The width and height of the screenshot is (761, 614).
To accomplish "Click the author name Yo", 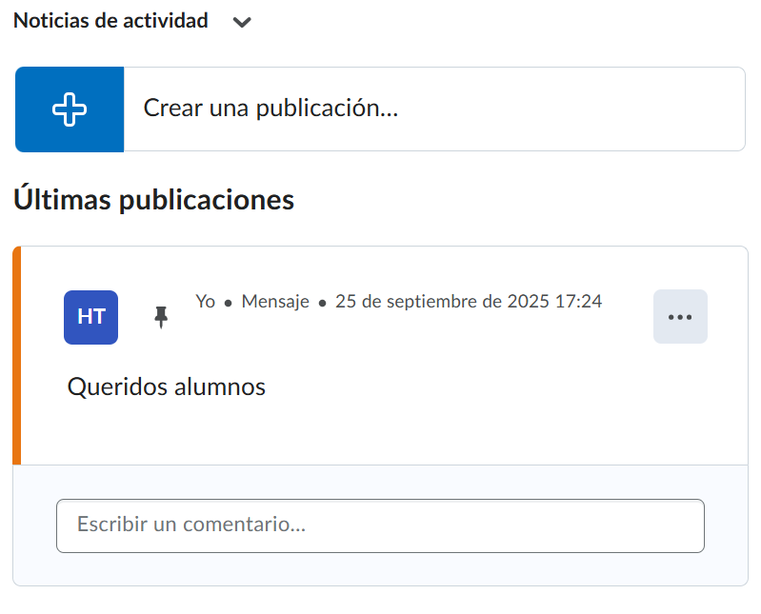I will coord(206,302).
